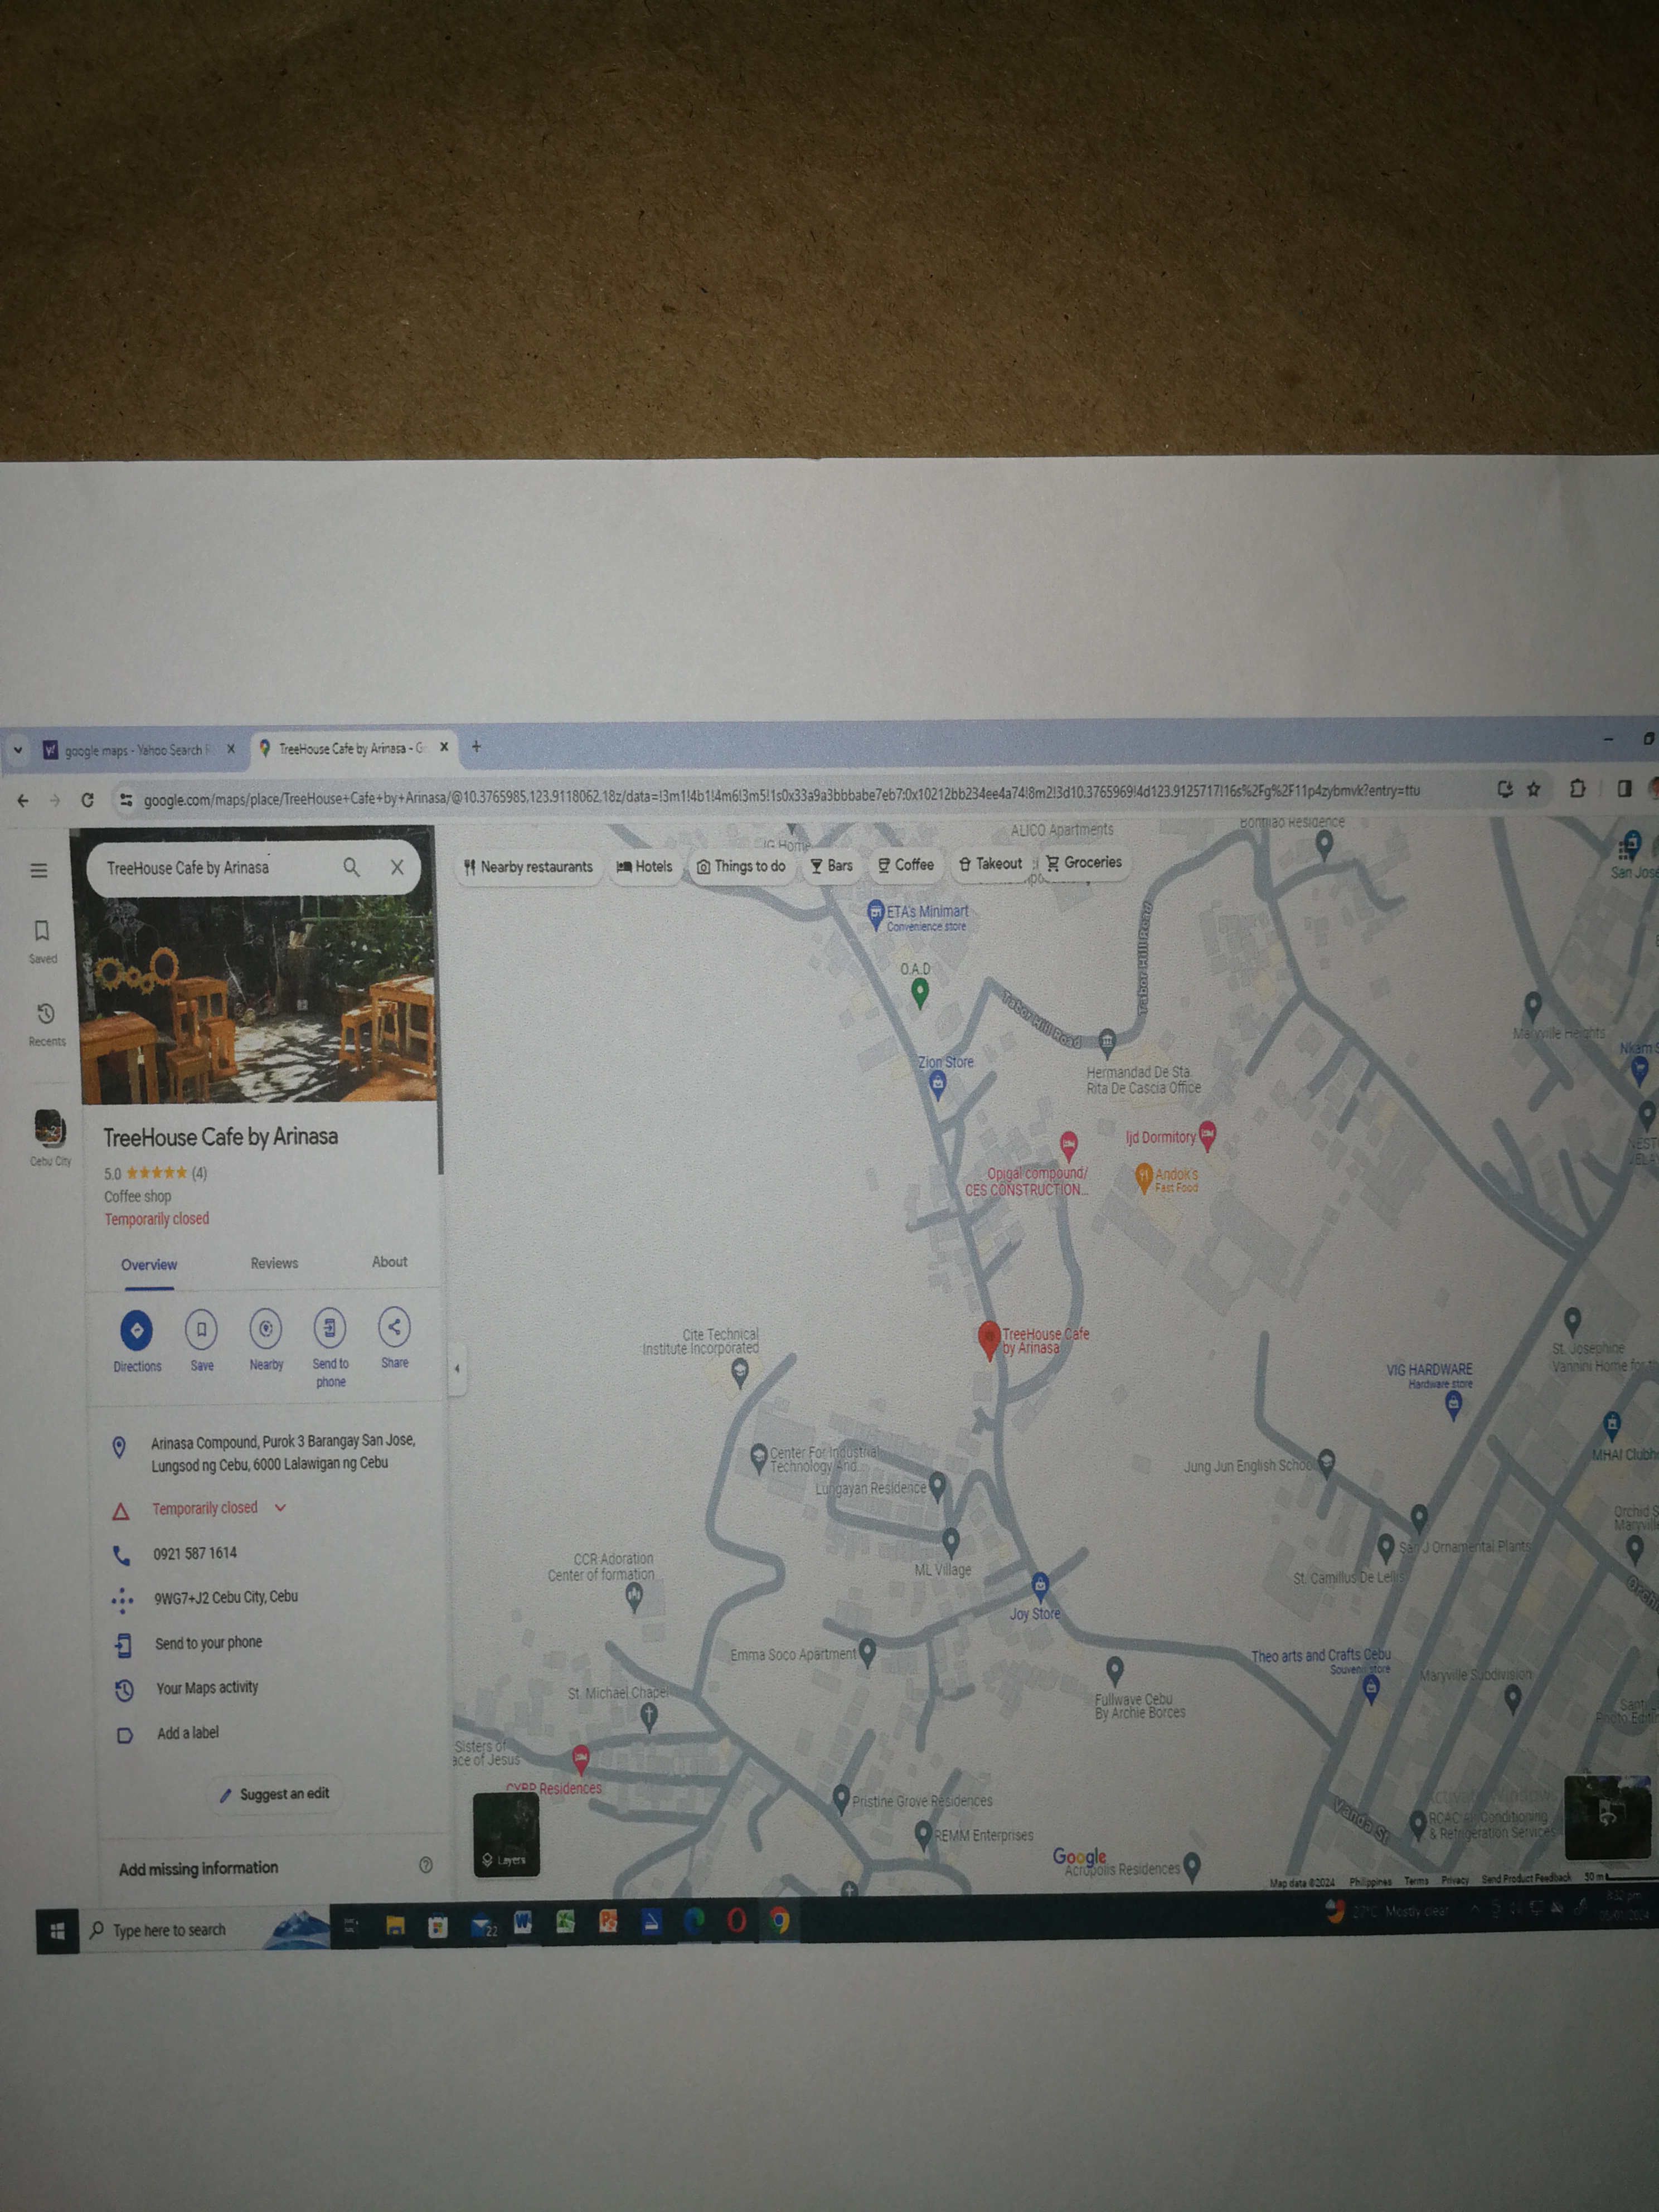Click the Windows Start button
Screen dimensions: 1659x2212
pyautogui.click(x=57, y=1932)
